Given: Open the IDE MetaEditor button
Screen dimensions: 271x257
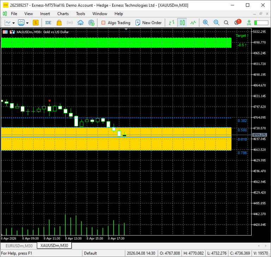Looking at the screenshot, I should point(48,23).
